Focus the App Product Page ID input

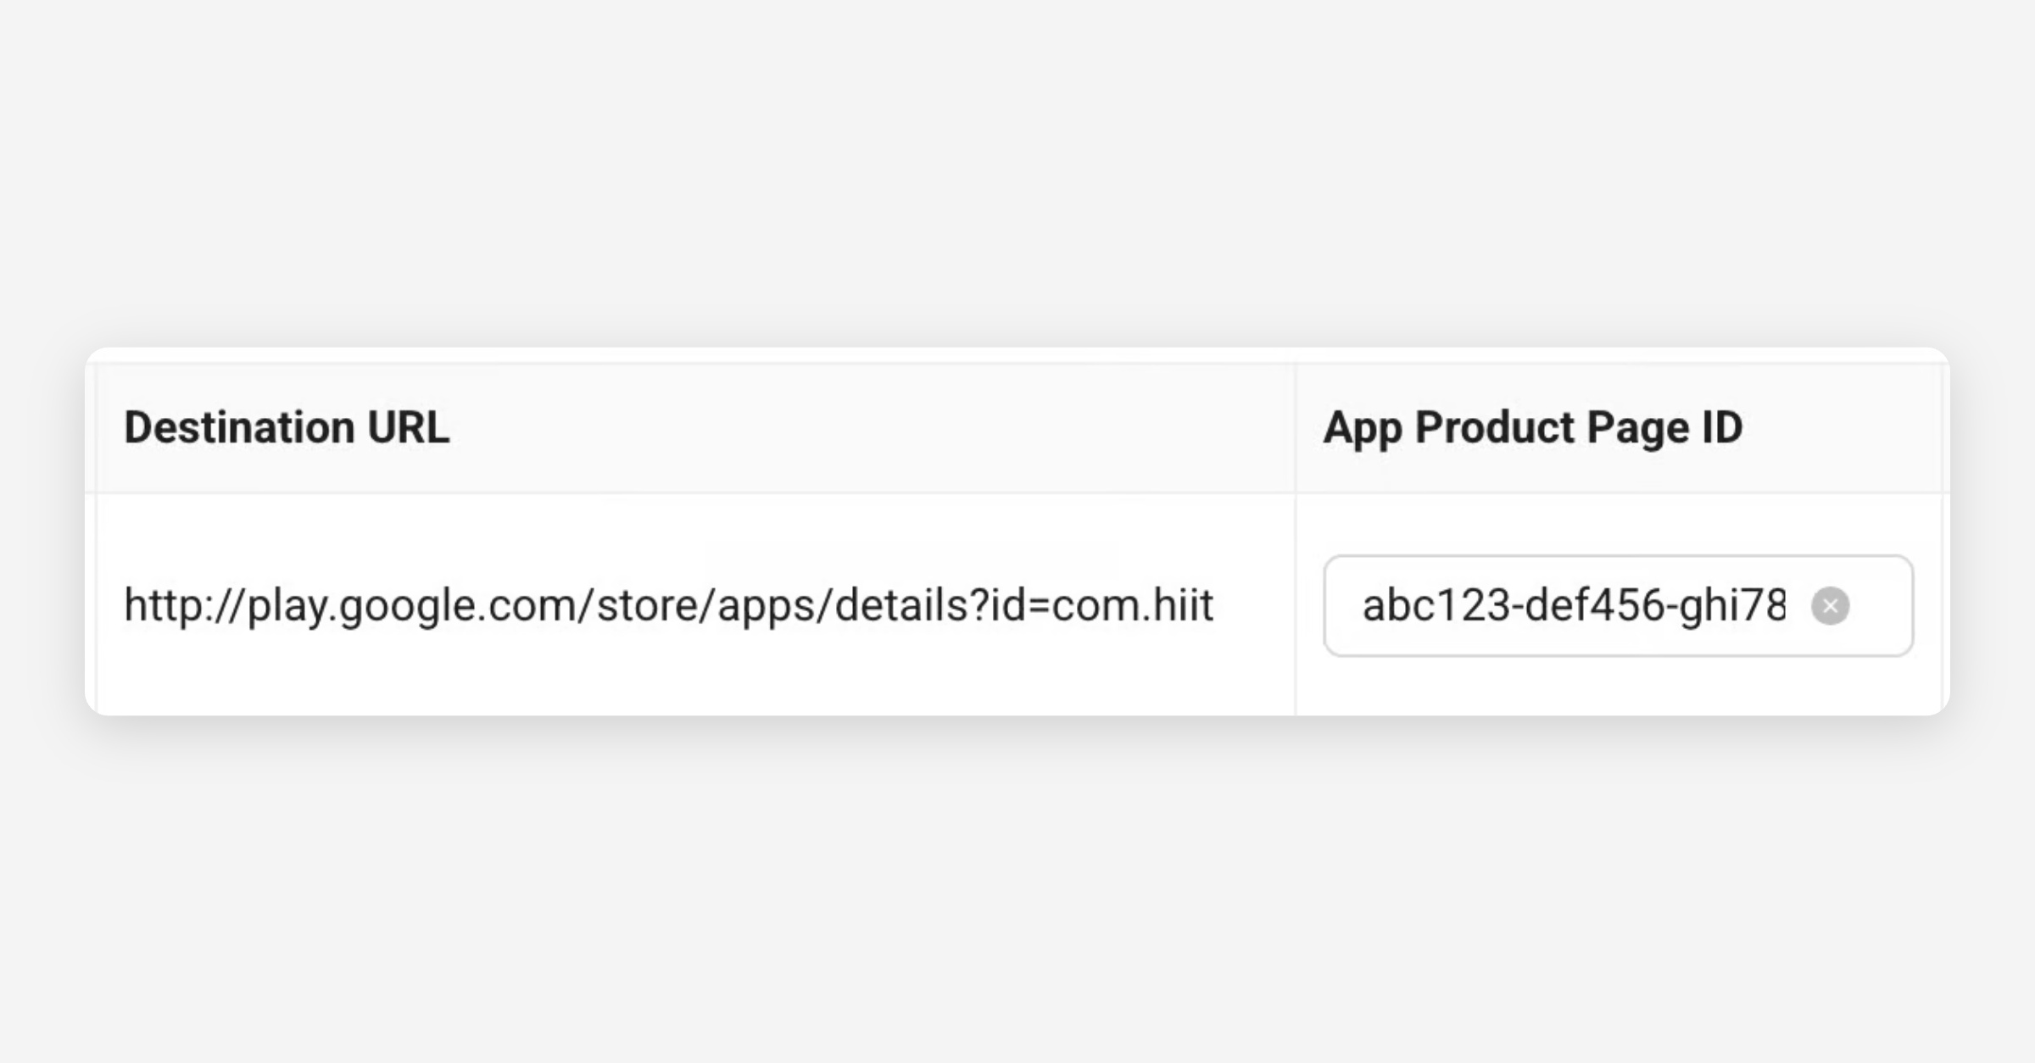click(1573, 606)
